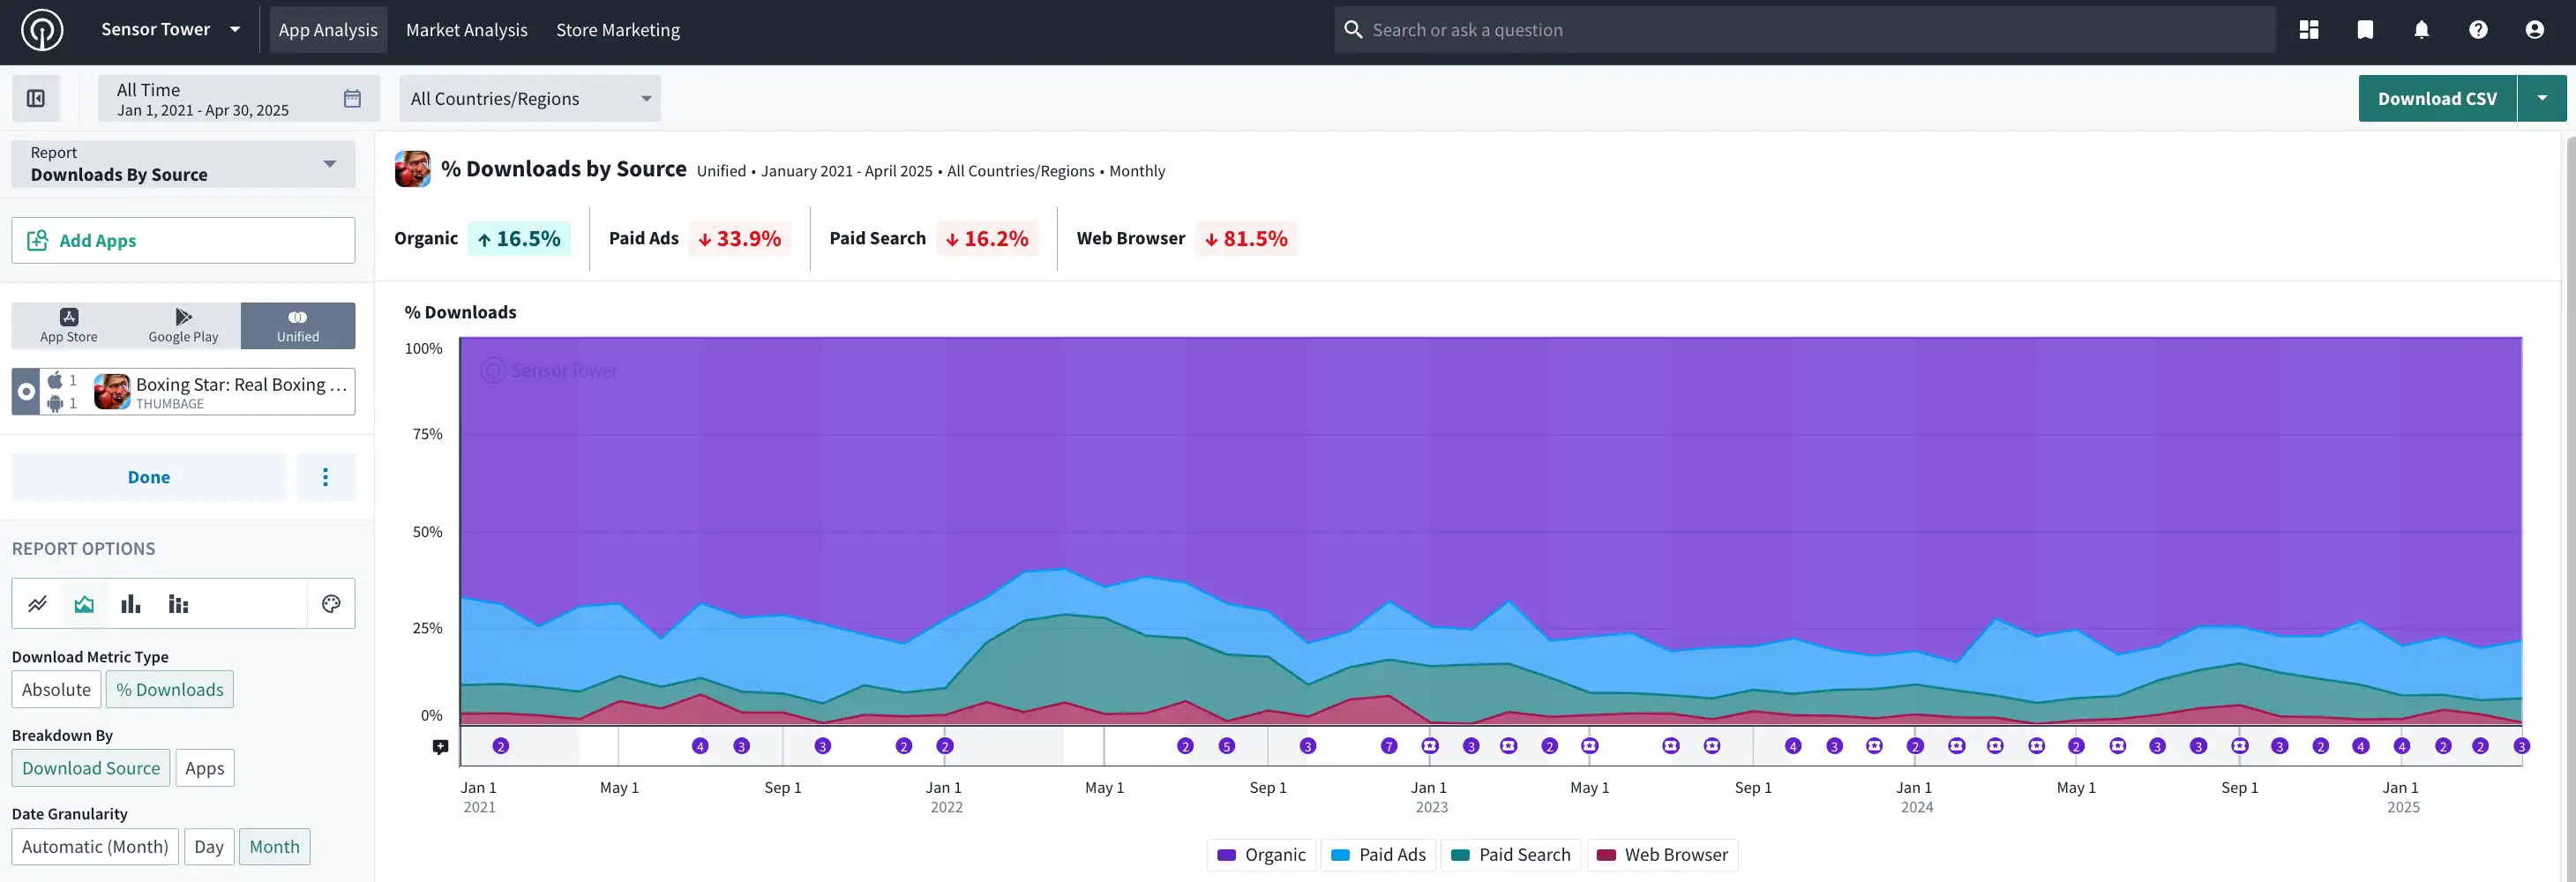
Task: Select the grouped bar chart icon
Action: click(x=178, y=604)
